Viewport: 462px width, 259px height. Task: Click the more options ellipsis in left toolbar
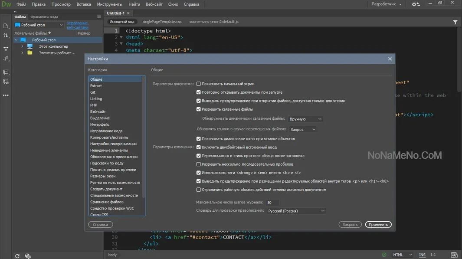pos(6,95)
